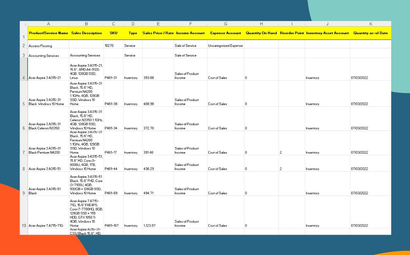Viewport: 410px width, 255px height.
Task: Select row 5 header
Action: point(24,94)
